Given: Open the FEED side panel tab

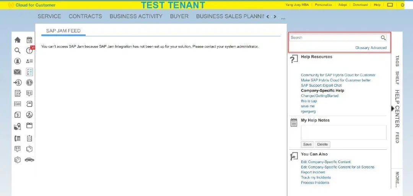Looking at the screenshot, I should click(x=397, y=138).
